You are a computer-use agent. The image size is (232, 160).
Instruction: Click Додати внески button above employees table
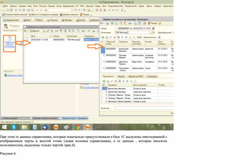(x=150, y=38)
